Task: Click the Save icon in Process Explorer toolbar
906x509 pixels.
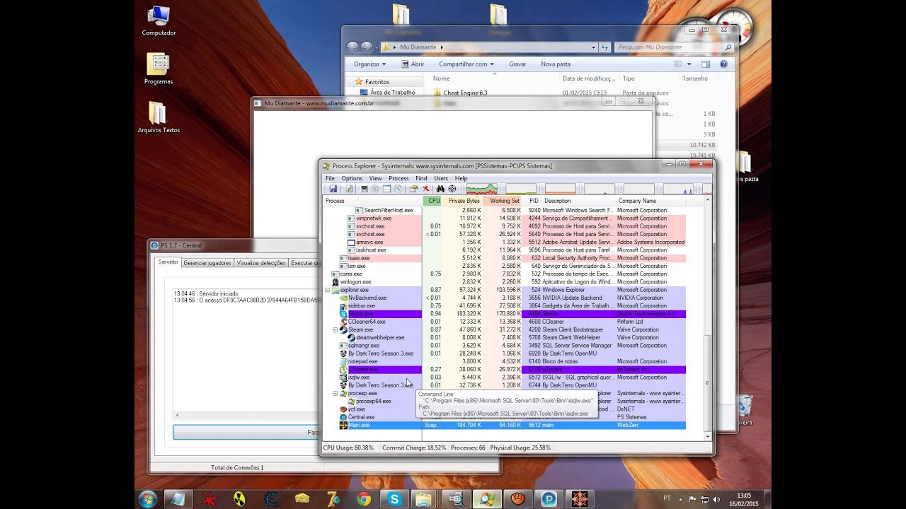Action: [333, 189]
